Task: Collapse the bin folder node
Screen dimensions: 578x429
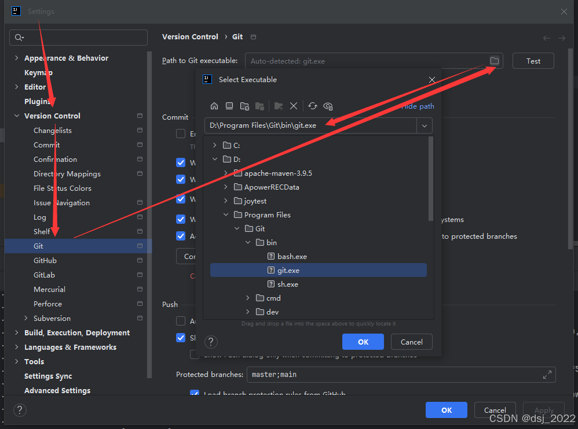Action: point(248,242)
